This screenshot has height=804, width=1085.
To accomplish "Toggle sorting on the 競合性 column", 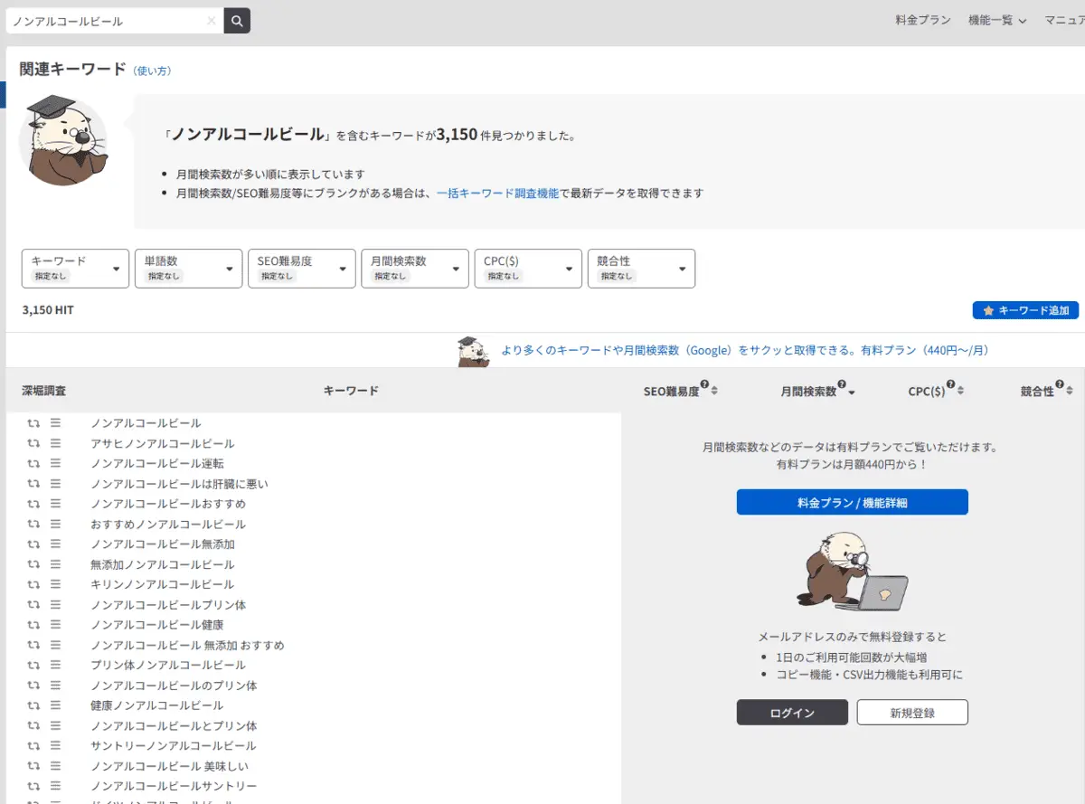I will click(1069, 391).
